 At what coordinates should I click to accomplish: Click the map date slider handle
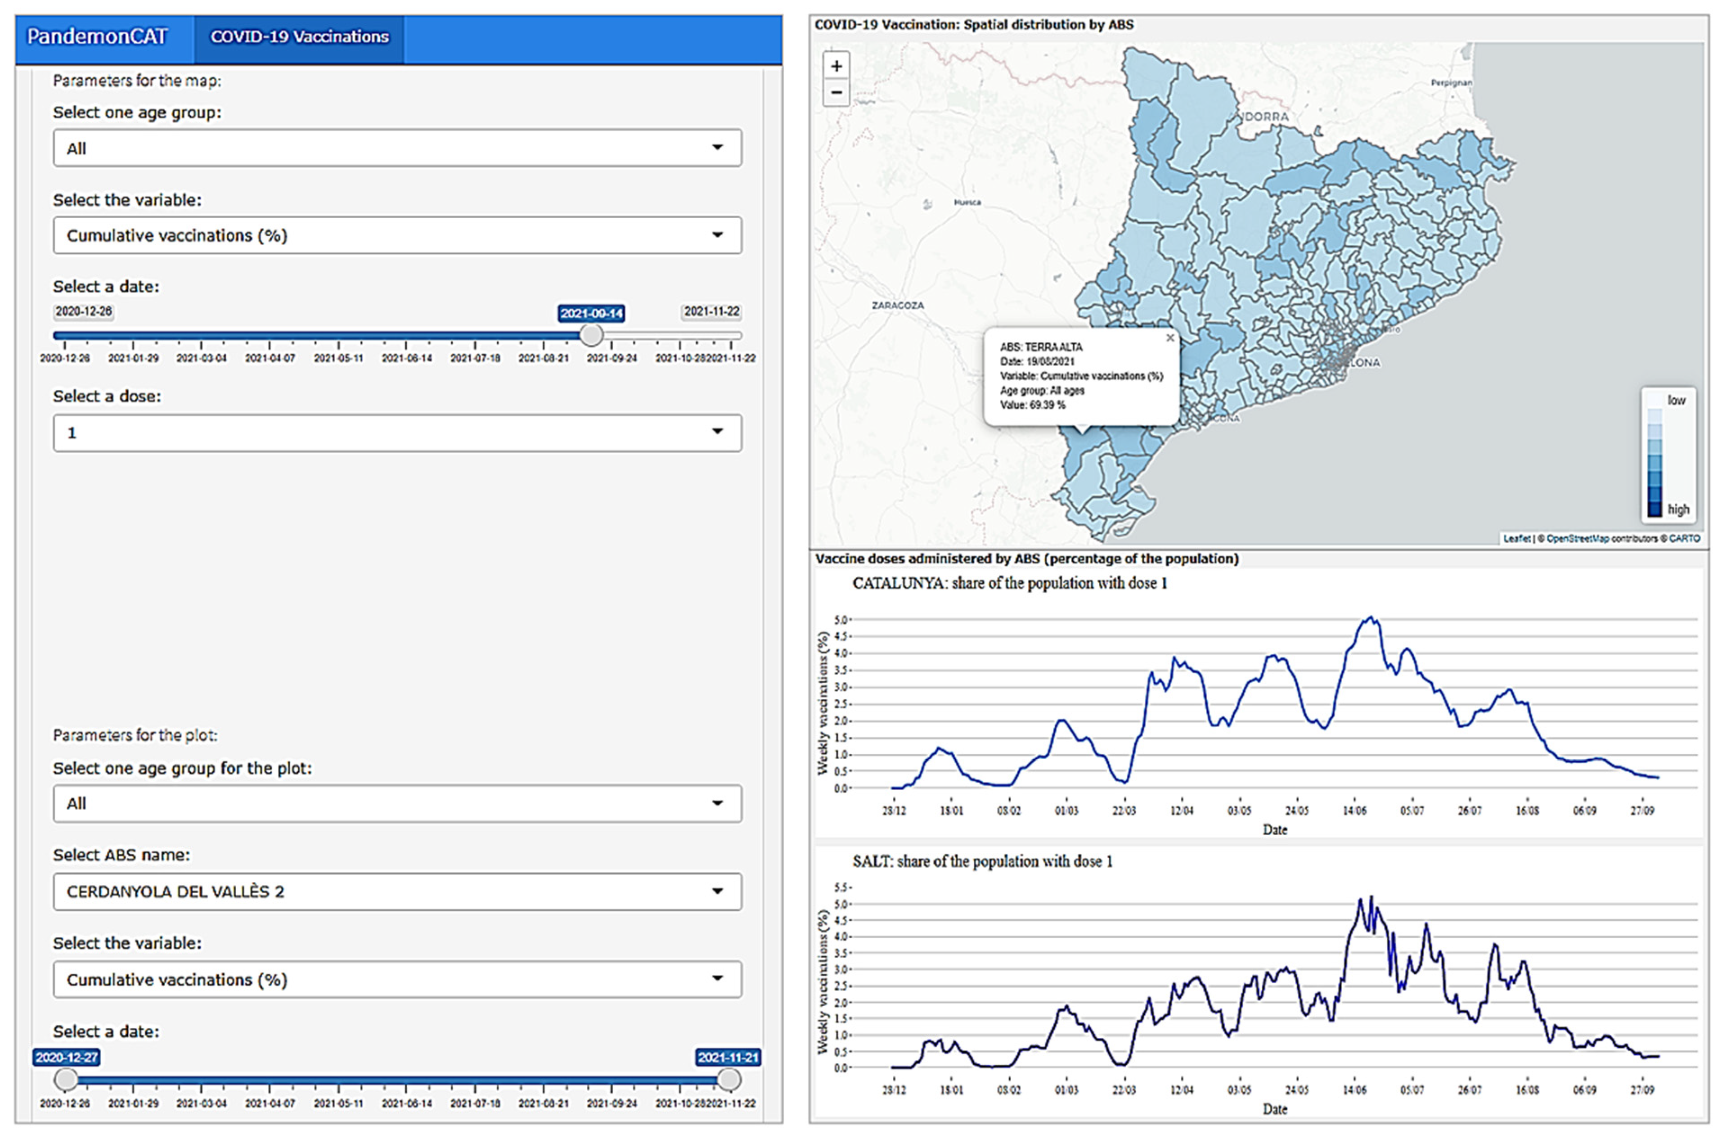click(x=591, y=335)
